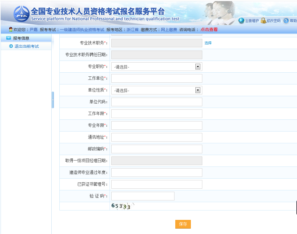The width and height of the screenshot is (297, 234).
Task: Click the arrow icon beside 退出当前考试
Action: click(11, 46)
